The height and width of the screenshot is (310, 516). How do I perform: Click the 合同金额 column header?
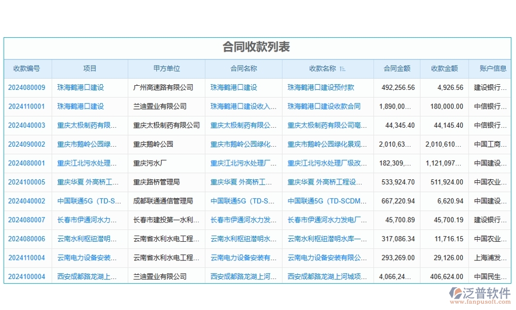[397, 69]
